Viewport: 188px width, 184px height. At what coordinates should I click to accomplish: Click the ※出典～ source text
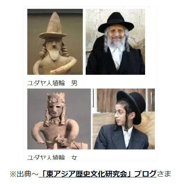(x=24, y=174)
